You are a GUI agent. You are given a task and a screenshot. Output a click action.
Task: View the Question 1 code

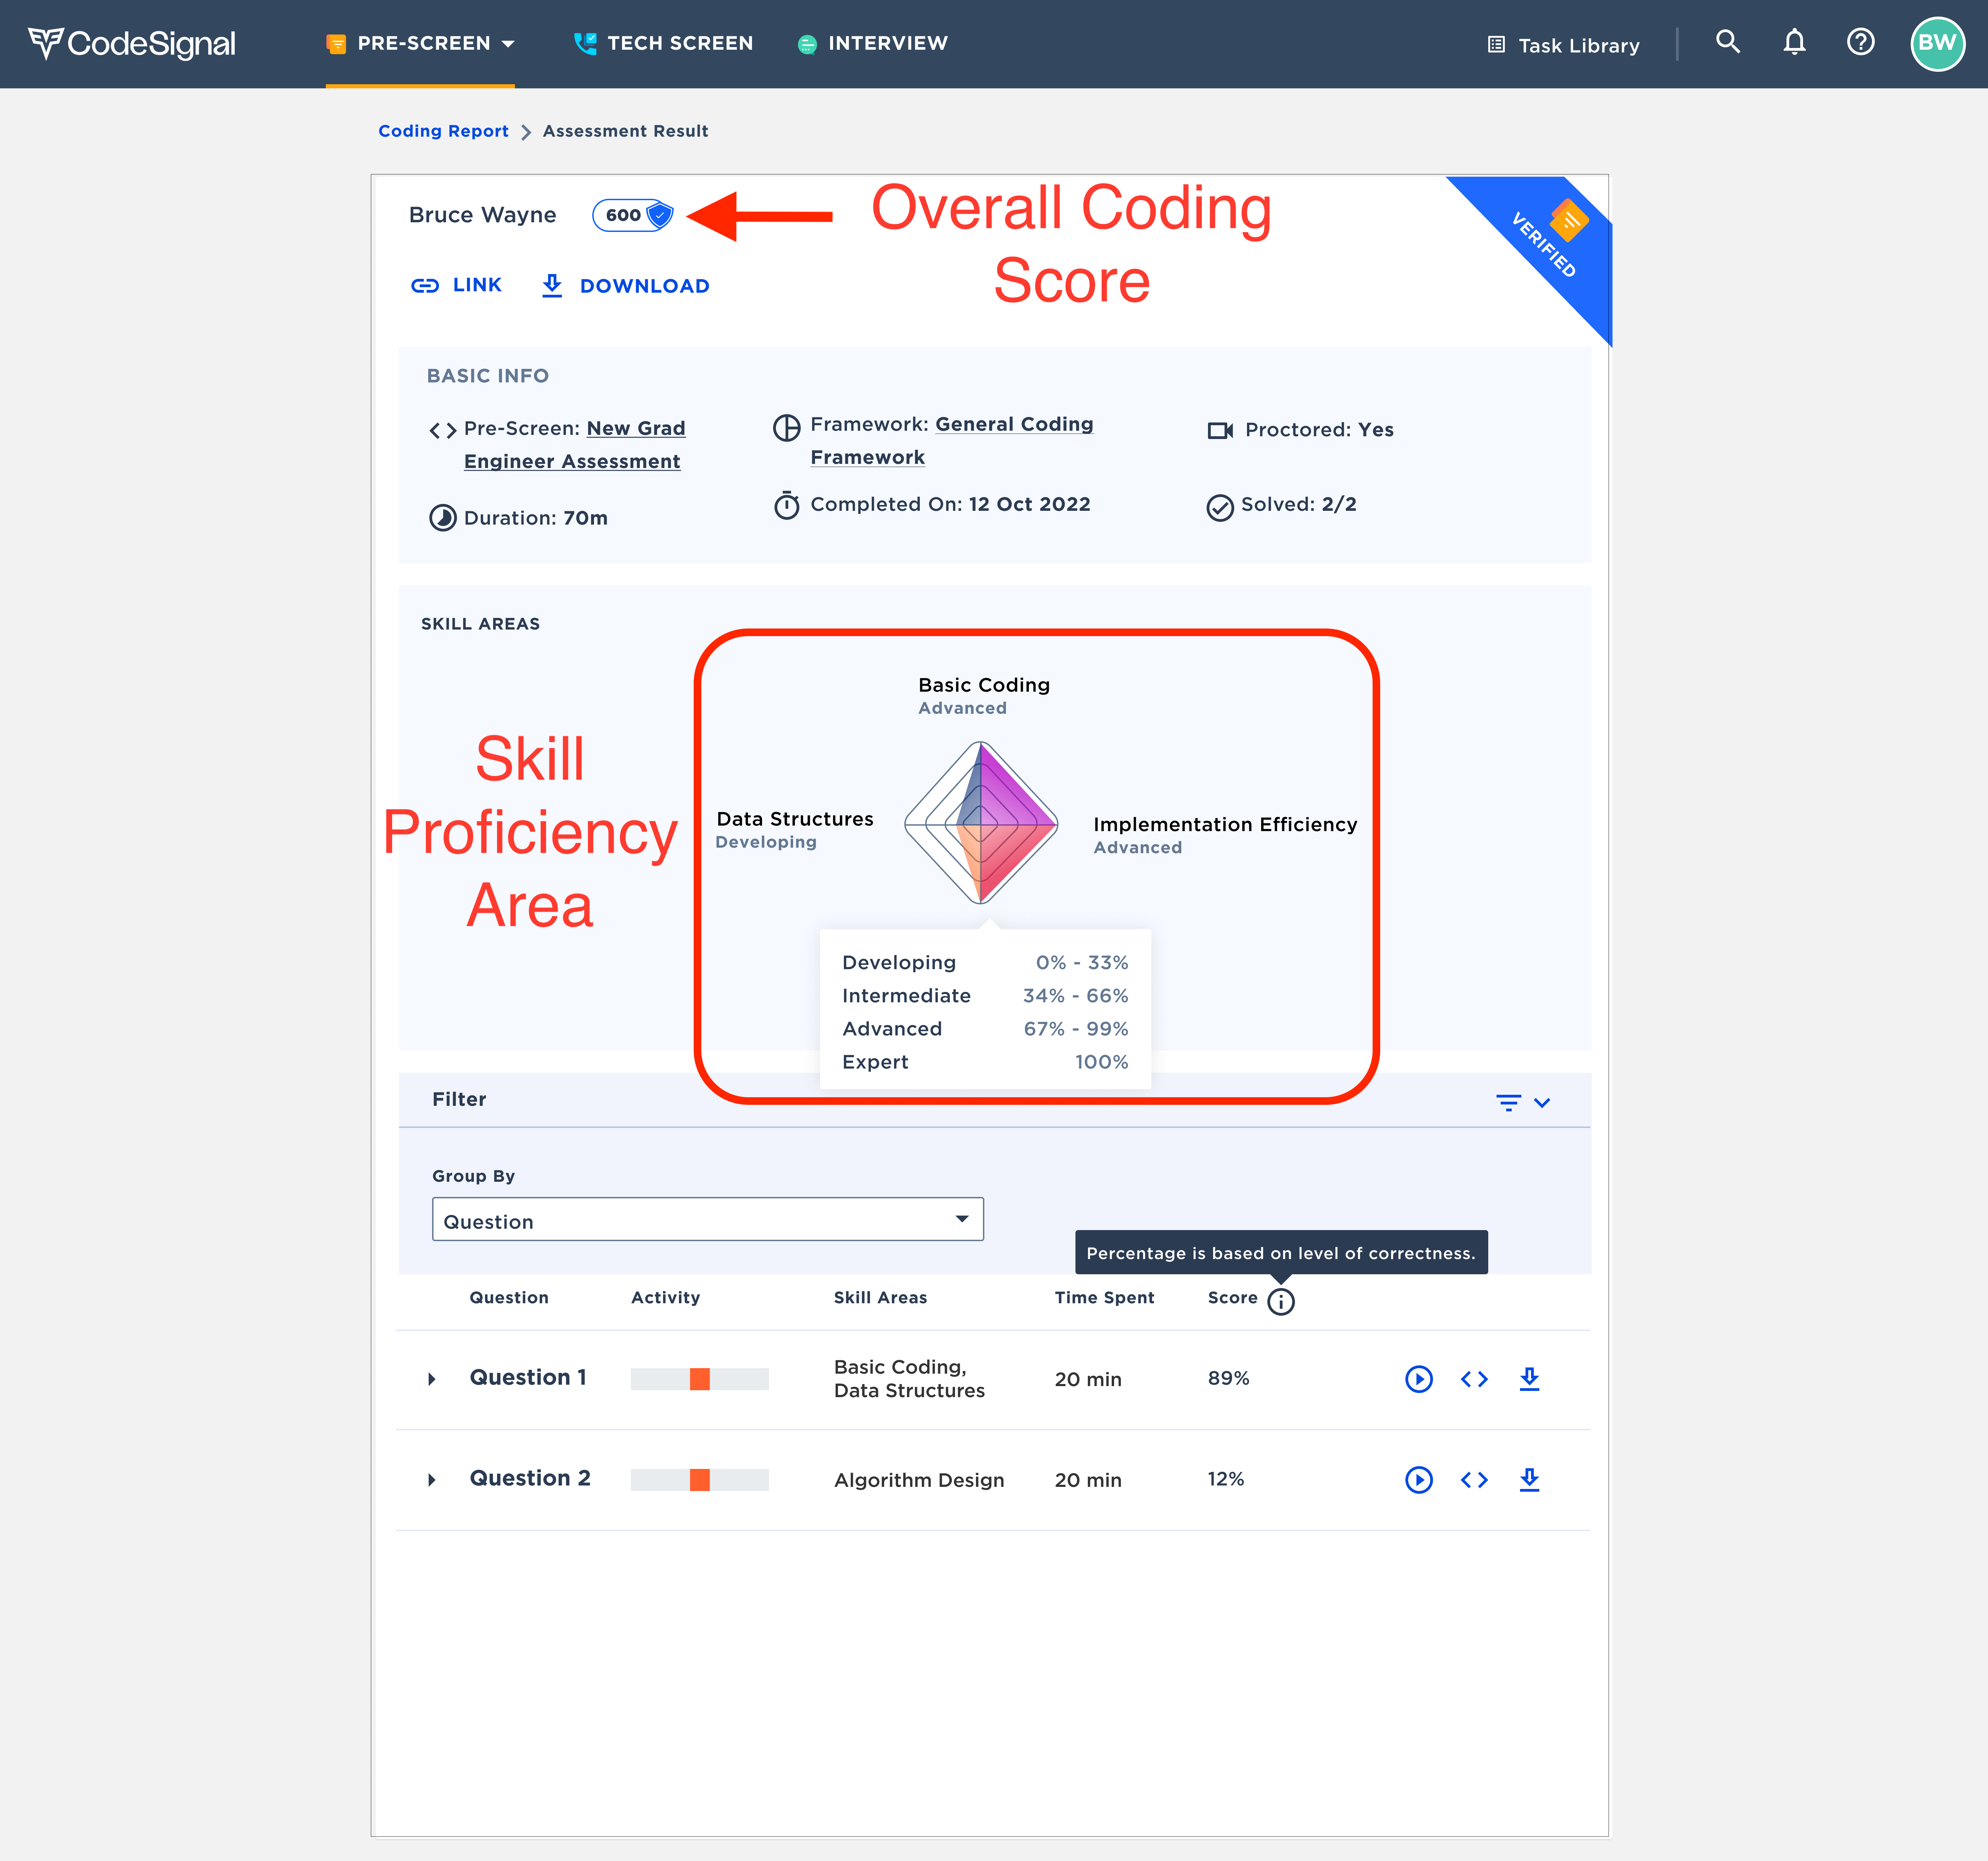click(x=1474, y=1379)
